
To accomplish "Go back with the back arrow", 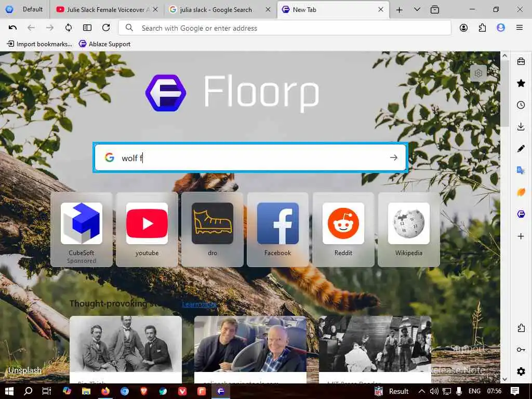I will (x=31, y=28).
